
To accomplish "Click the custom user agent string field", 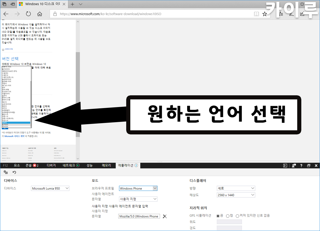I will (x=139, y=216).
